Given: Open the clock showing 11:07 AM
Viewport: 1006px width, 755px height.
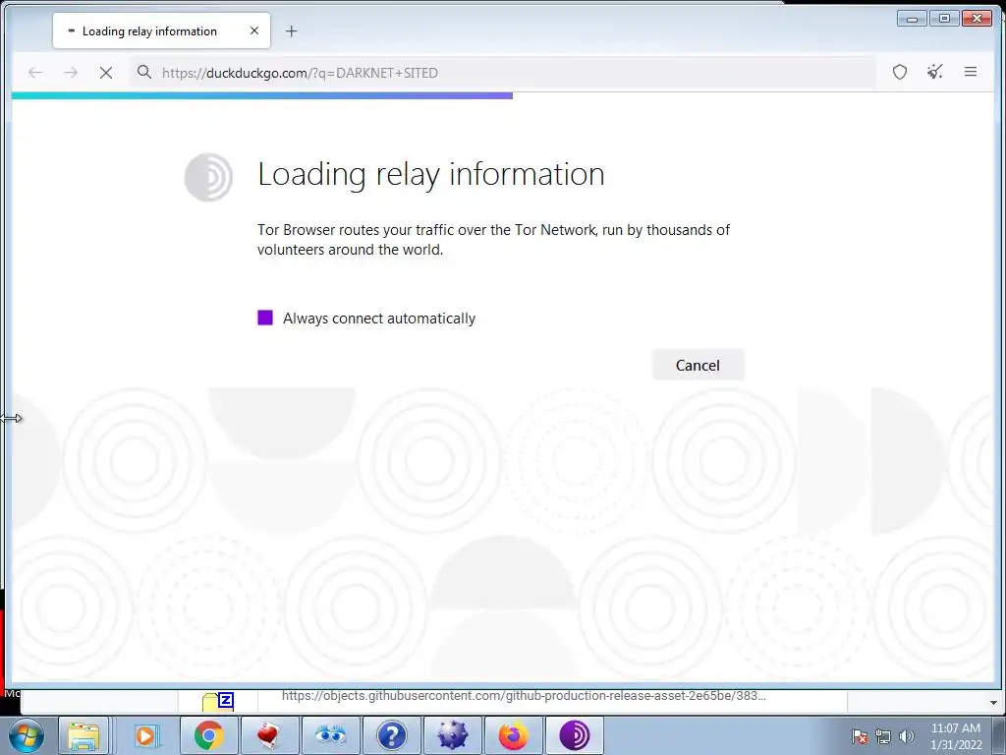Looking at the screenshot, I should tap(956, 736).
